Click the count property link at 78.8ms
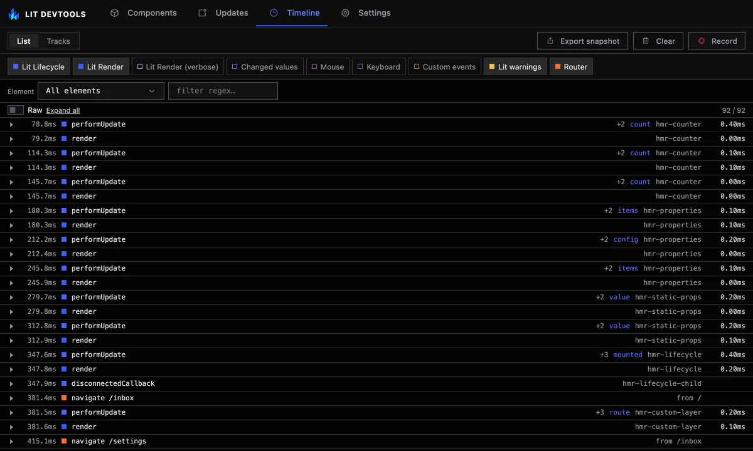 point(640,124)
